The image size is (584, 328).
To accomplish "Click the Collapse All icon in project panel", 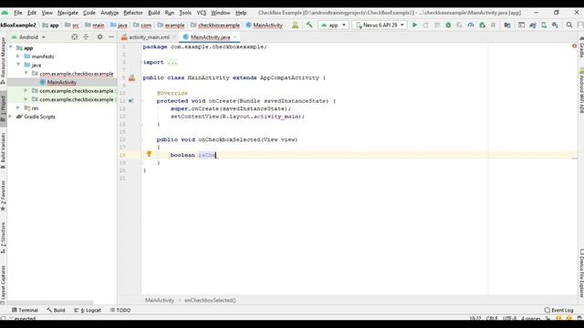I will [86, 36].
